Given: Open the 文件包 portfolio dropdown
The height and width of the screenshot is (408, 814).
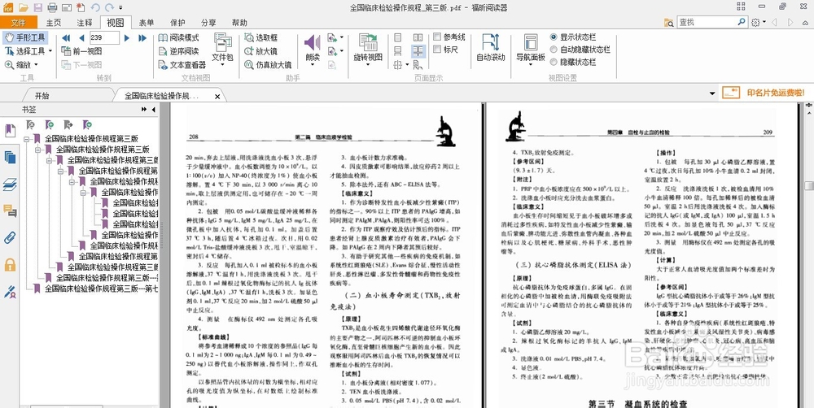Looking at the screenshot, I should [x=222, y=65].
